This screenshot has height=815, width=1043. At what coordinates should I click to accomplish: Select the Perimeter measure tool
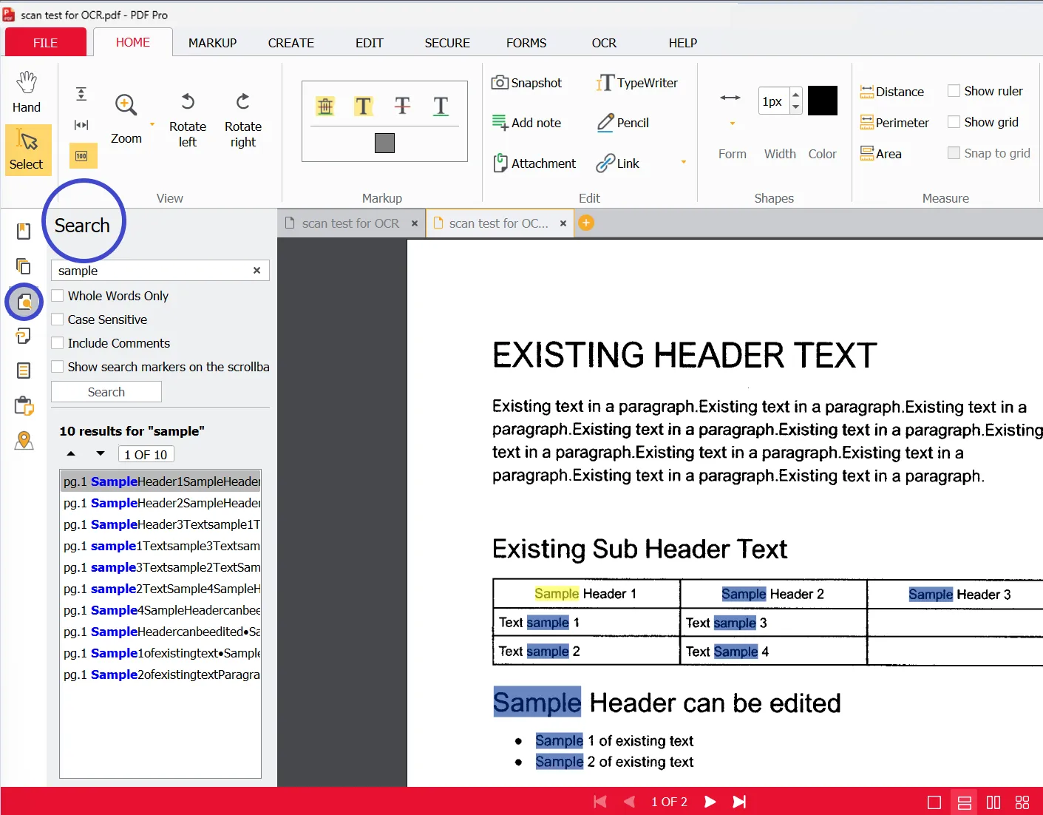(x=894, y=123)
